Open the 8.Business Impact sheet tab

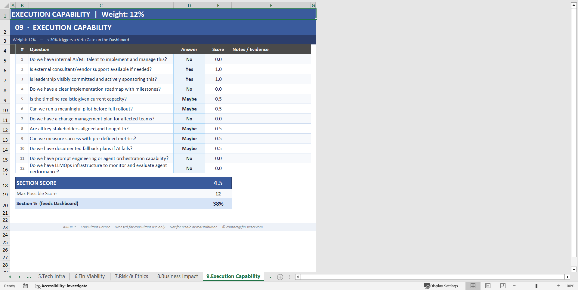pos(178,276)
